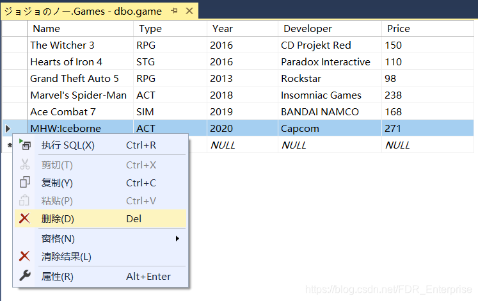
Task: Click the Year column header
Action: pos(243,28)
